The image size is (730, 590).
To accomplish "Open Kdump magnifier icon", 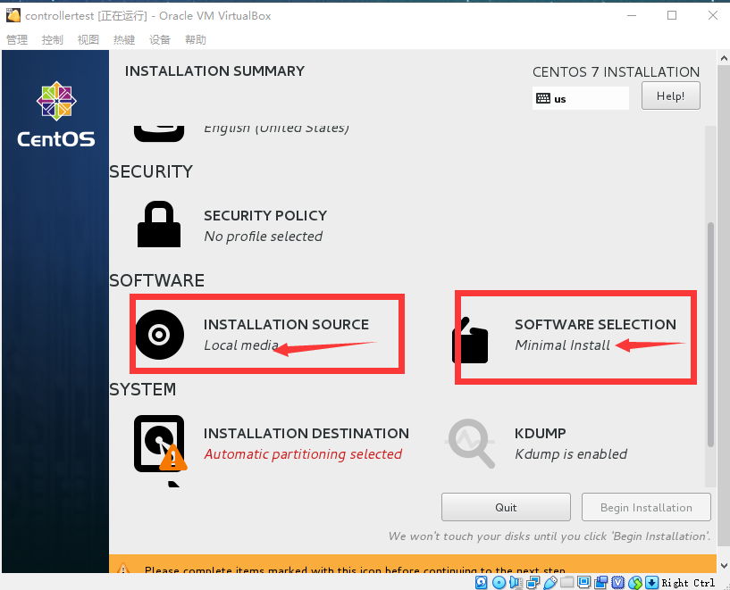I will 470,443.
